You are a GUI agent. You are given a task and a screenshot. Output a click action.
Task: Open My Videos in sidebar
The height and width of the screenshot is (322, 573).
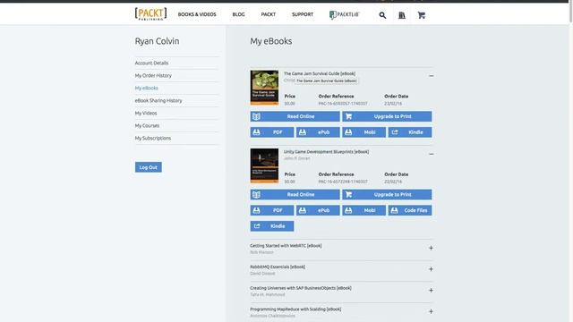[x=146, y=114]
